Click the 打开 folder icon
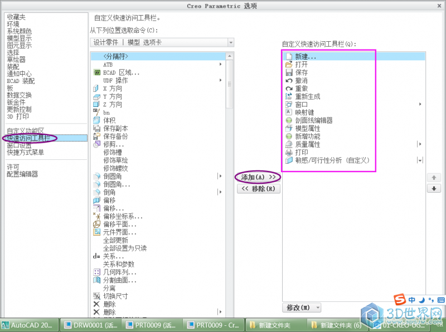The height and width of the screenshot is (332, 446). (289, 64)
